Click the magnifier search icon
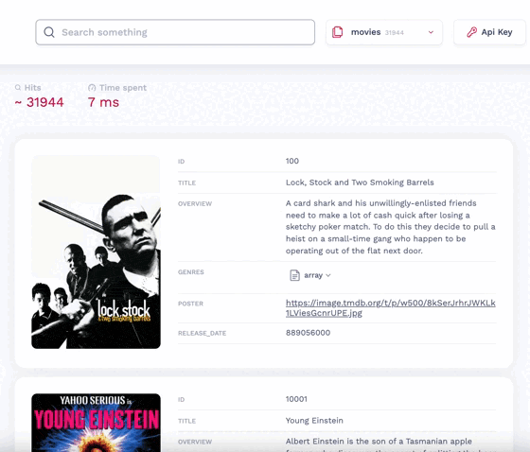Image resolution: width=530 pixels, height=452 pixels. point(49,32)
